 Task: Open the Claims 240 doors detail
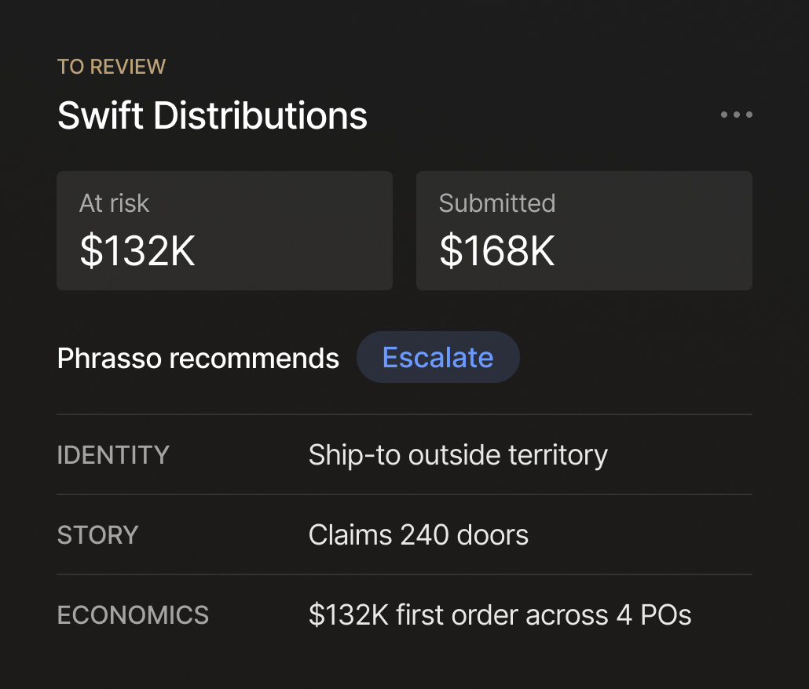(x=419, y=535)
